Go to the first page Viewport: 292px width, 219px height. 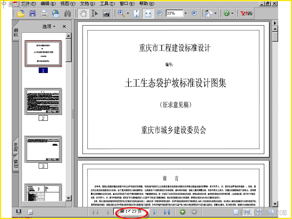click(95, 212)
